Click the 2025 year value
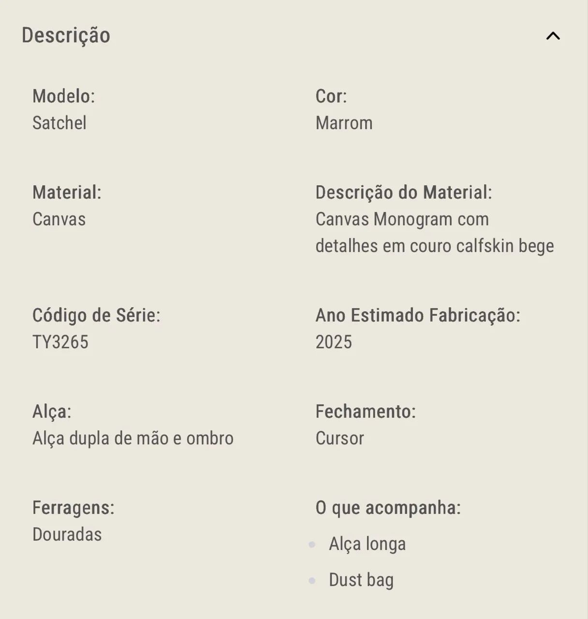The width and height of the screenshot is (588, 619). [334, 342]
